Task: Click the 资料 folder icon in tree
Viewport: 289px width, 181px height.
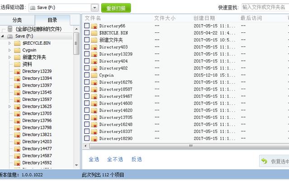Action: pos(17,64)
